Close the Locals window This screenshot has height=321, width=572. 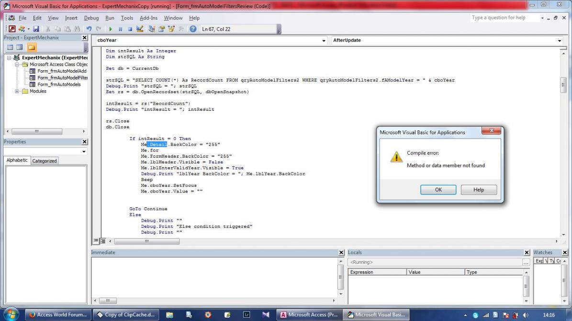527,252
